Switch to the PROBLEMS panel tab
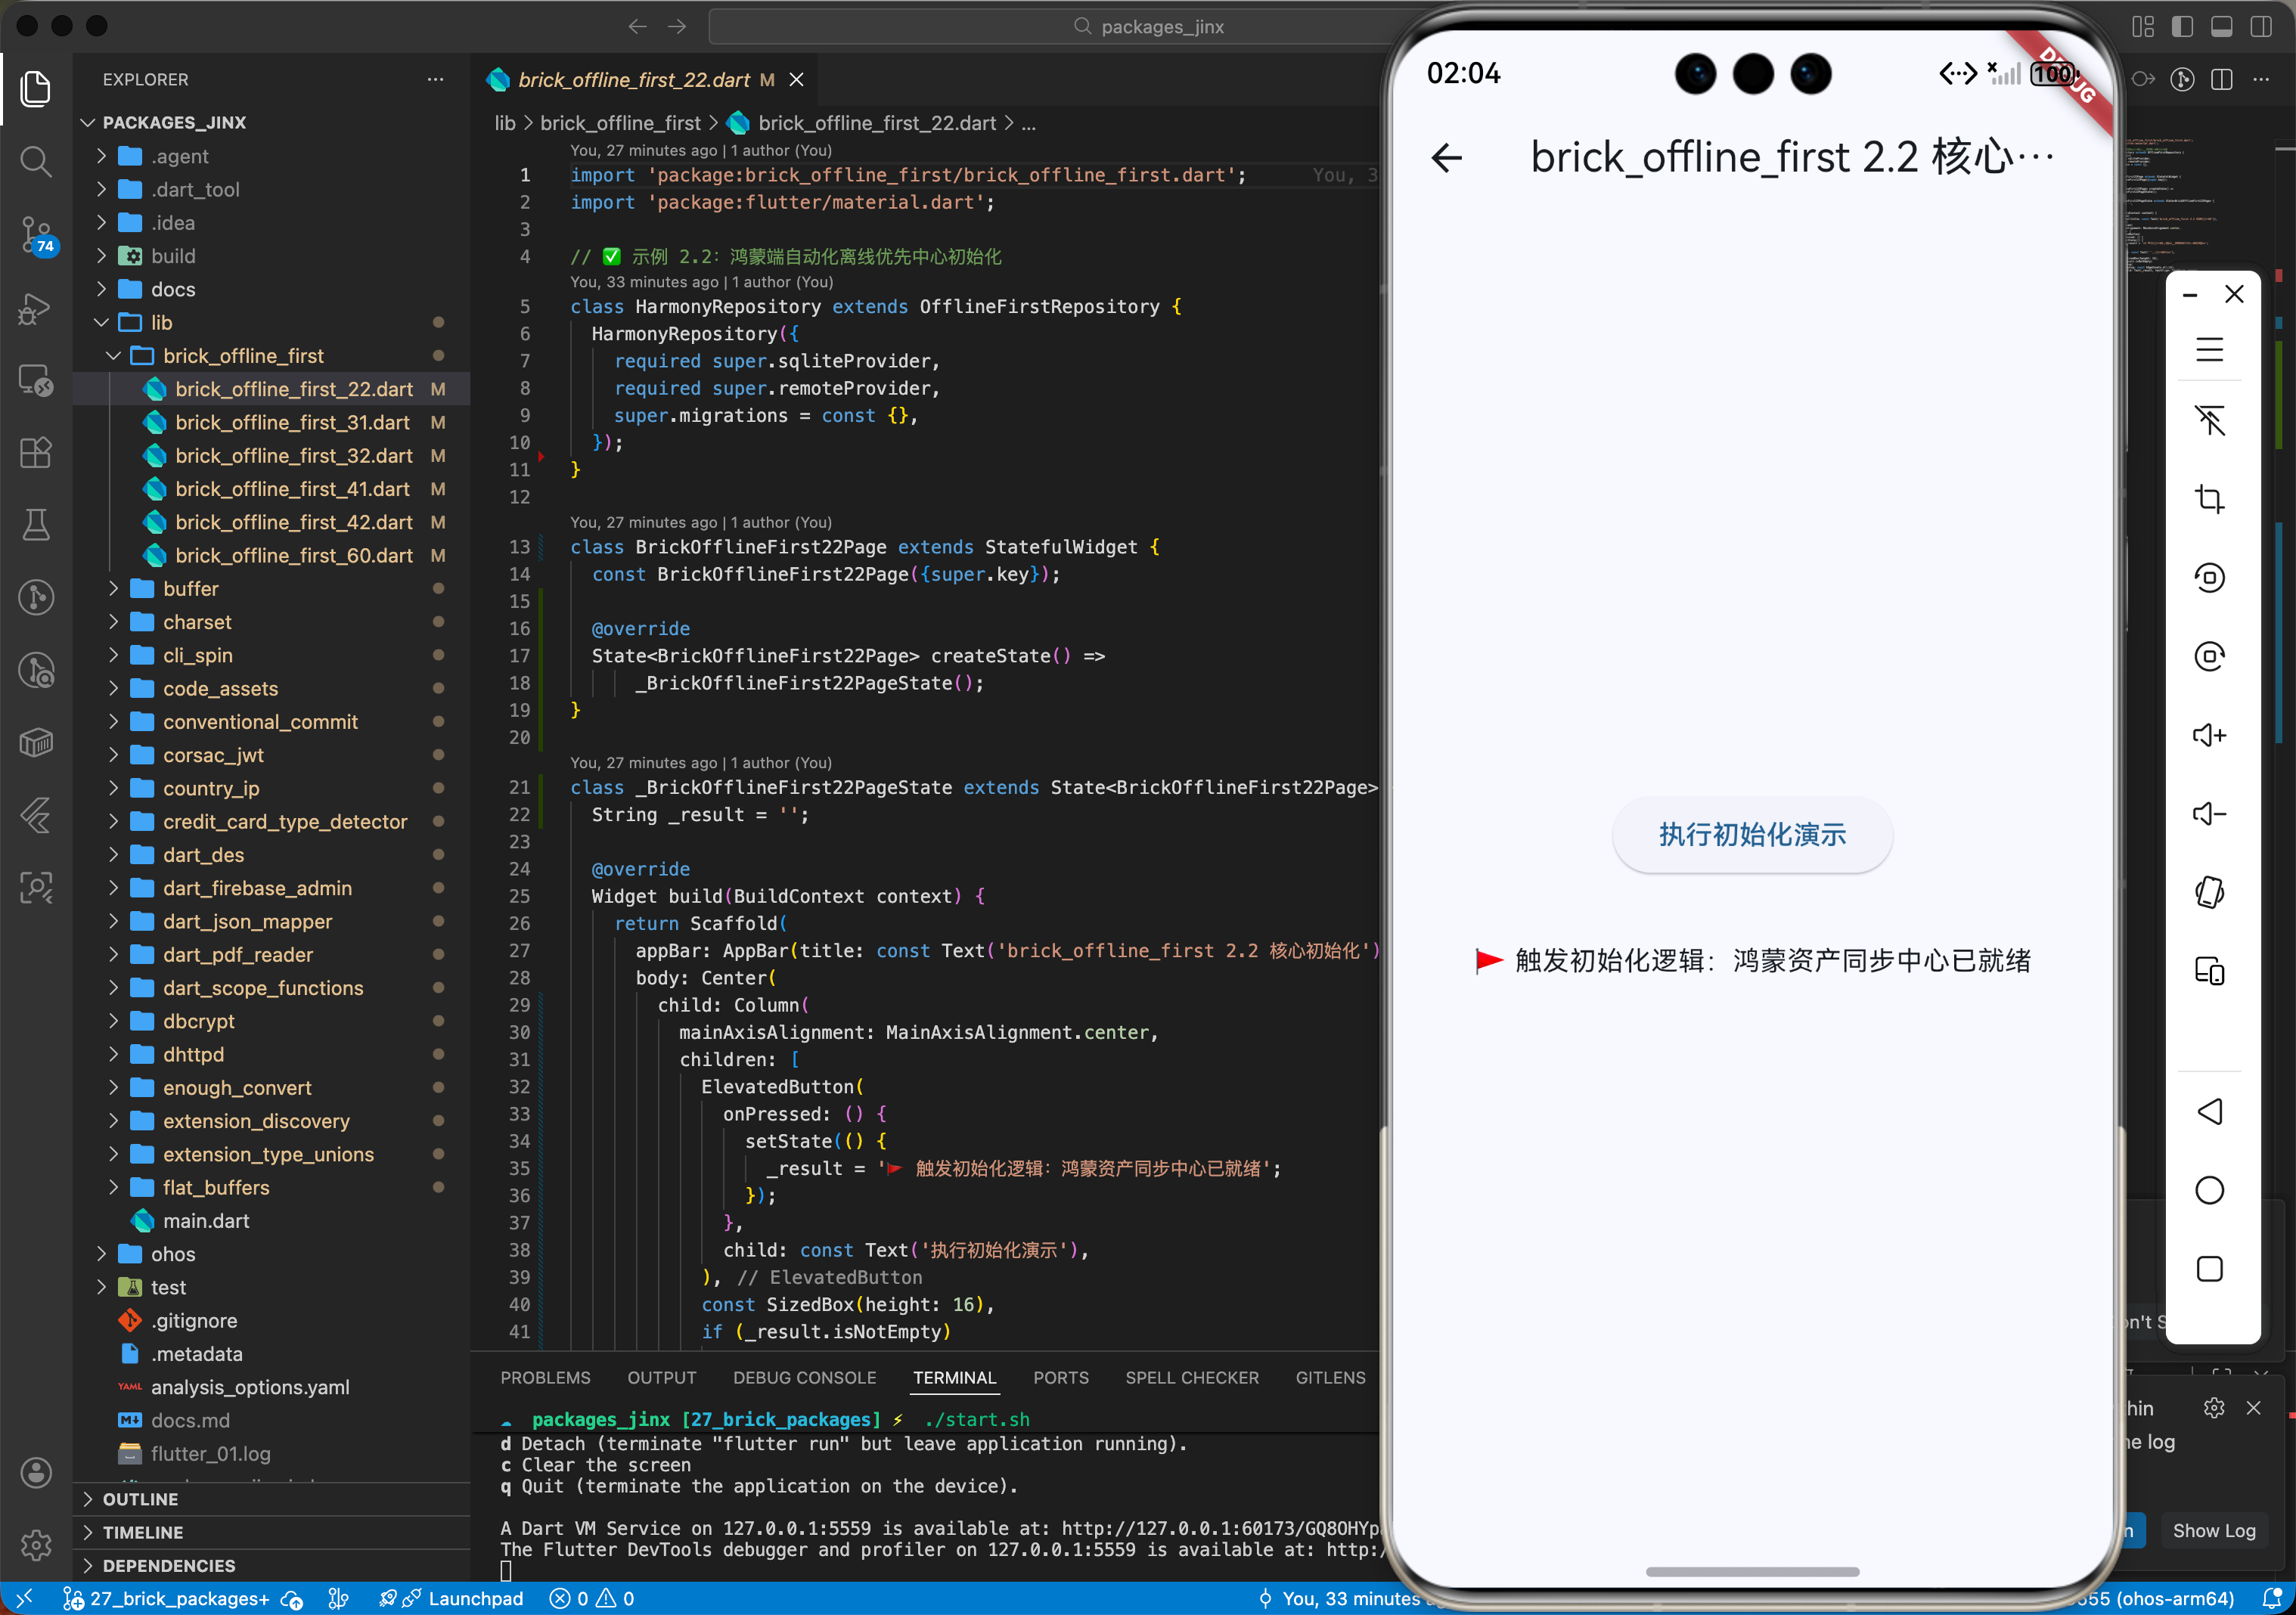This screenshot has width=2296, height=1615. [x=545, y=1378]
